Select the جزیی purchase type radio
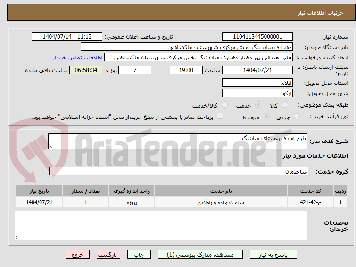Image resolution: width=356 pixels, height=267 pixels. click(x=297, y=117)
